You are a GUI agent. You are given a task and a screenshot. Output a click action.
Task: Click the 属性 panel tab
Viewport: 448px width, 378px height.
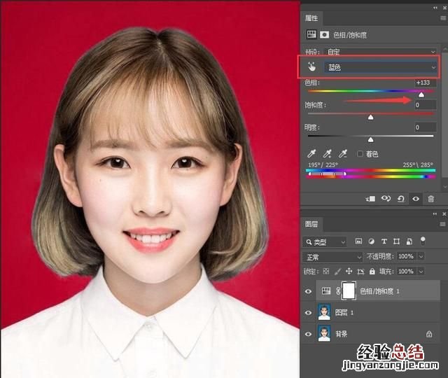pyautogui.click(x=311, y=17)
